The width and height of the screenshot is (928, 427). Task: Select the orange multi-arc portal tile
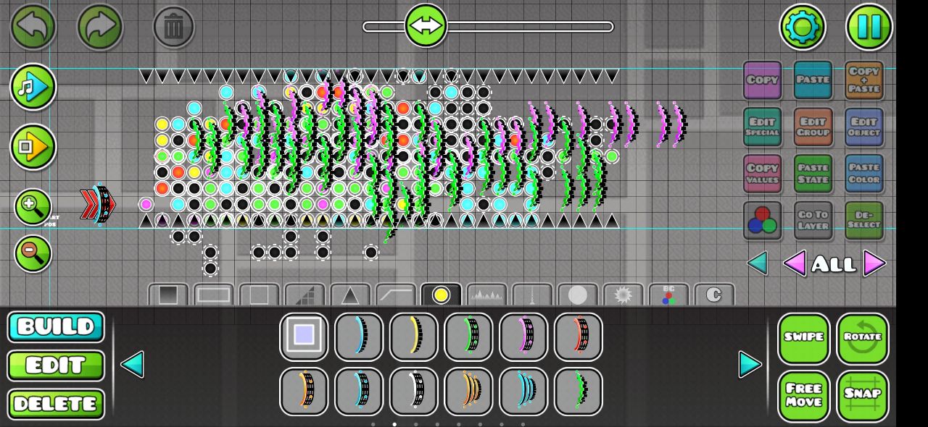[x=468, y=392]
